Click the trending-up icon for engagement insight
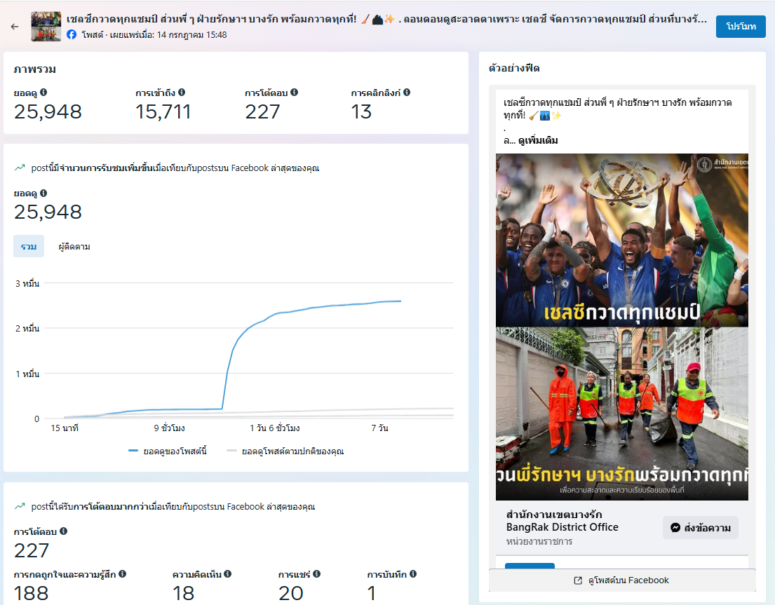775x605 pixels. click(x=20, y=506)
